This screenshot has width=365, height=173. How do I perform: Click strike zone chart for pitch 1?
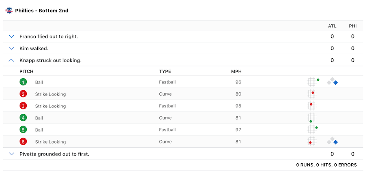pyautogui.click(x=312, y=81)
